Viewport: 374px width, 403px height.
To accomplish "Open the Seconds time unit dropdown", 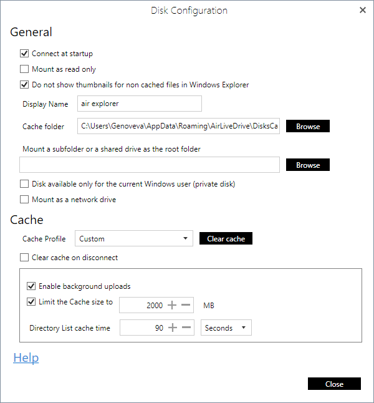I will (226, 328).
